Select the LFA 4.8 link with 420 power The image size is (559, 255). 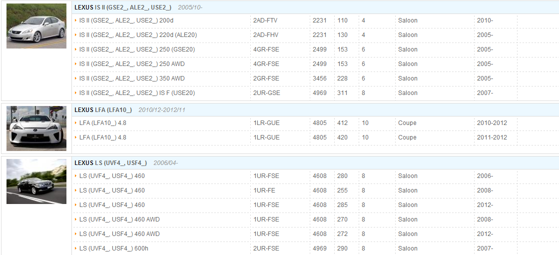point(103,137)
